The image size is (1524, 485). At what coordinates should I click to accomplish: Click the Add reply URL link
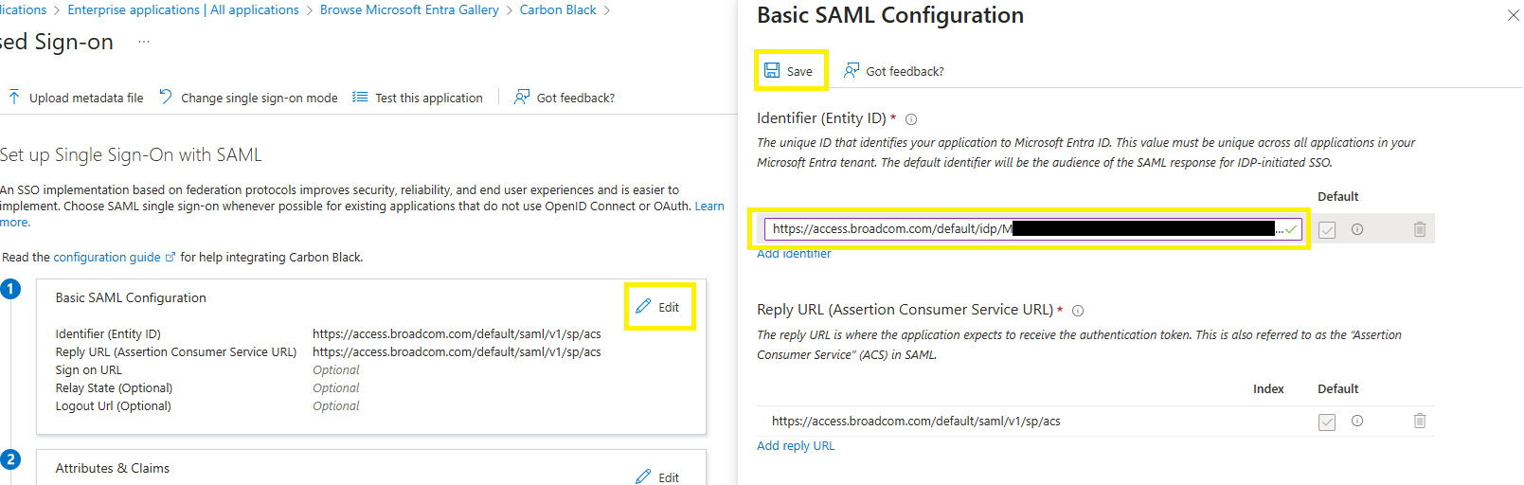pyautogui.click(x=796, y=445)
